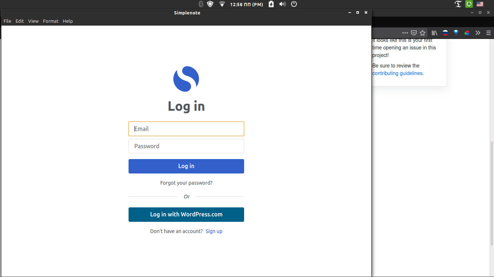Maximize the Simplenote window
Screen dimensions: 494x277
click(357, 13)
